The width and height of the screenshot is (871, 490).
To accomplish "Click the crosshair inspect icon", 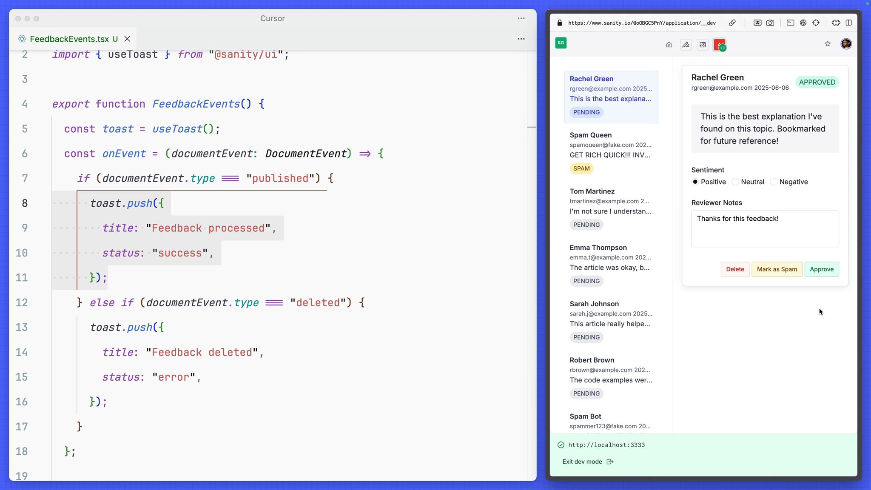I will pyautogui.click(x=816, y=23).
